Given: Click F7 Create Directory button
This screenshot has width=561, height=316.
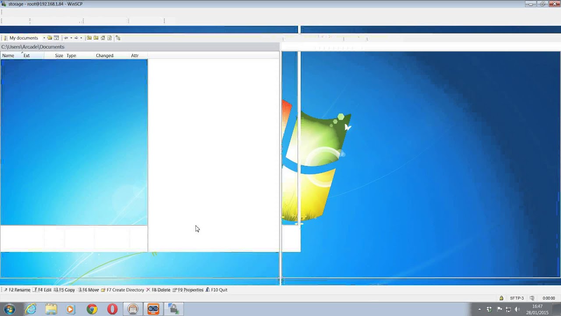Looking at the screenshot, I should point(122,290).
